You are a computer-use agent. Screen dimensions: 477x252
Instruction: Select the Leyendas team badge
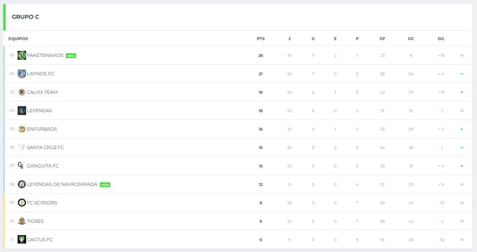pyautogui.click(x=22, y=110)
